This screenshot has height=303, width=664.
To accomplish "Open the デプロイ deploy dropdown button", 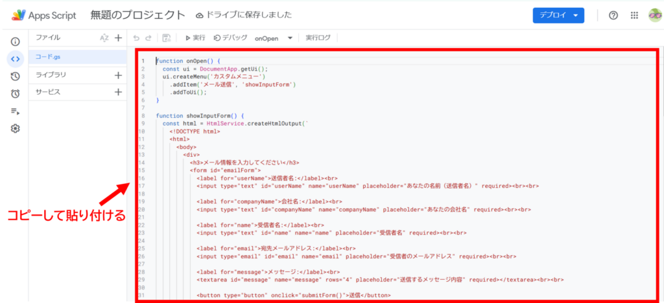I will click(558, 15).
